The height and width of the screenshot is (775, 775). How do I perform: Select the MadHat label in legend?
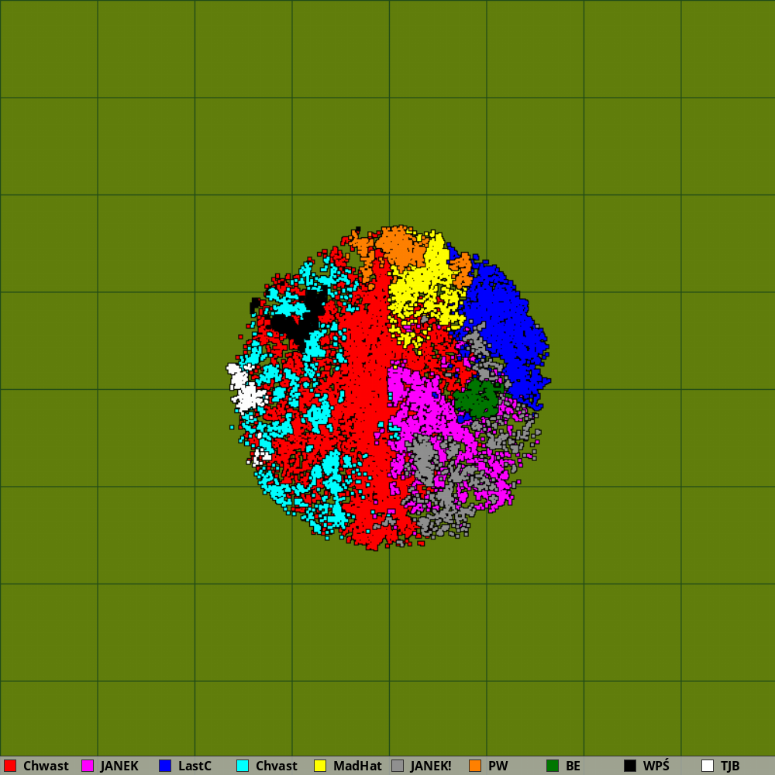pos(358,766)
